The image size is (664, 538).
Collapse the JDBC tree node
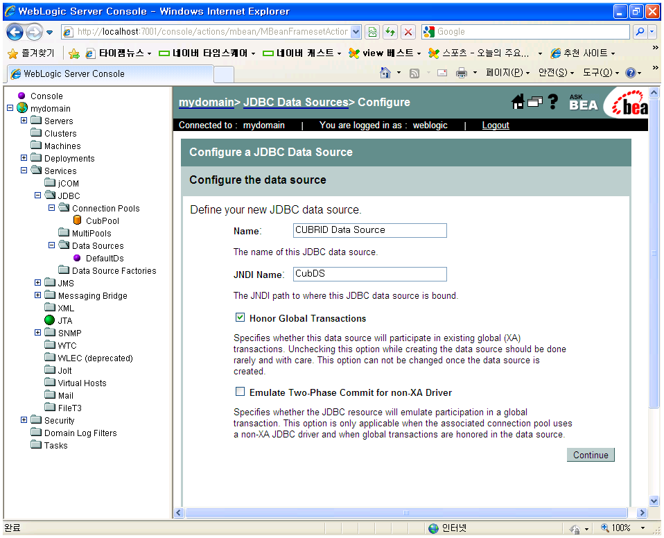click(x=37, y=196)
